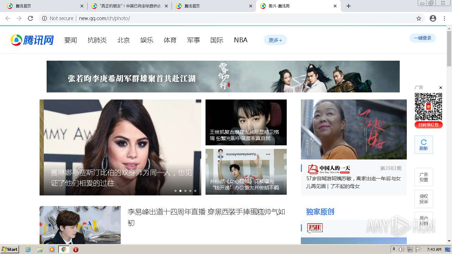Open Chrome three-dot menu

(x=444, y=18)
